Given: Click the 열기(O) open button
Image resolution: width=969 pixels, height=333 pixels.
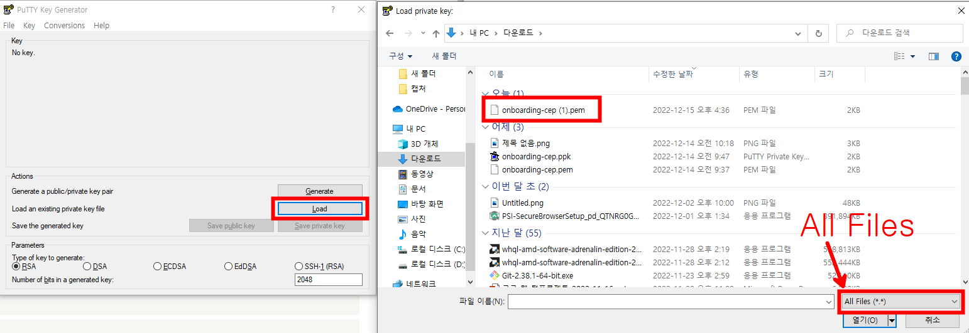Looking at the screenshot, I should click(x=865, y=320).
